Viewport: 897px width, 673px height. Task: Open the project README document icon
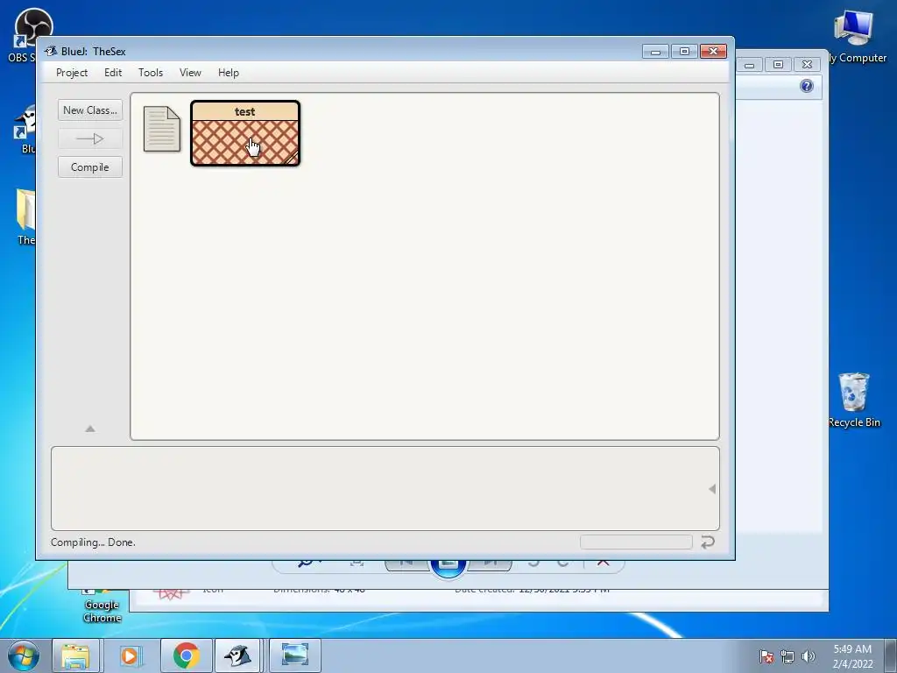tap(162, 129)
